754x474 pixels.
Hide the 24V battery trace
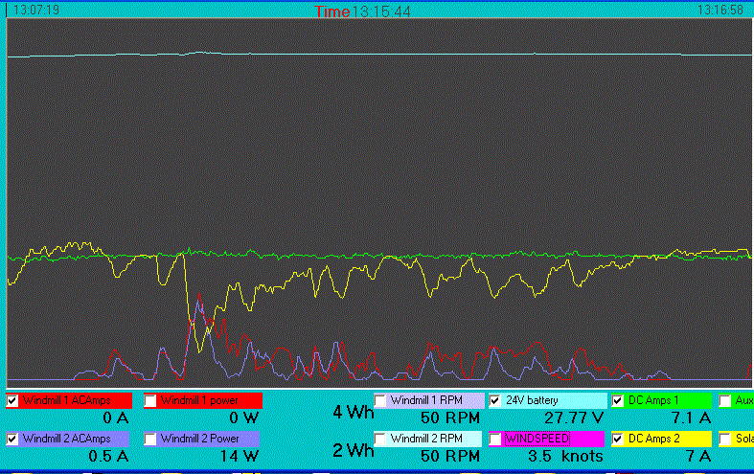tap(495, 400)
